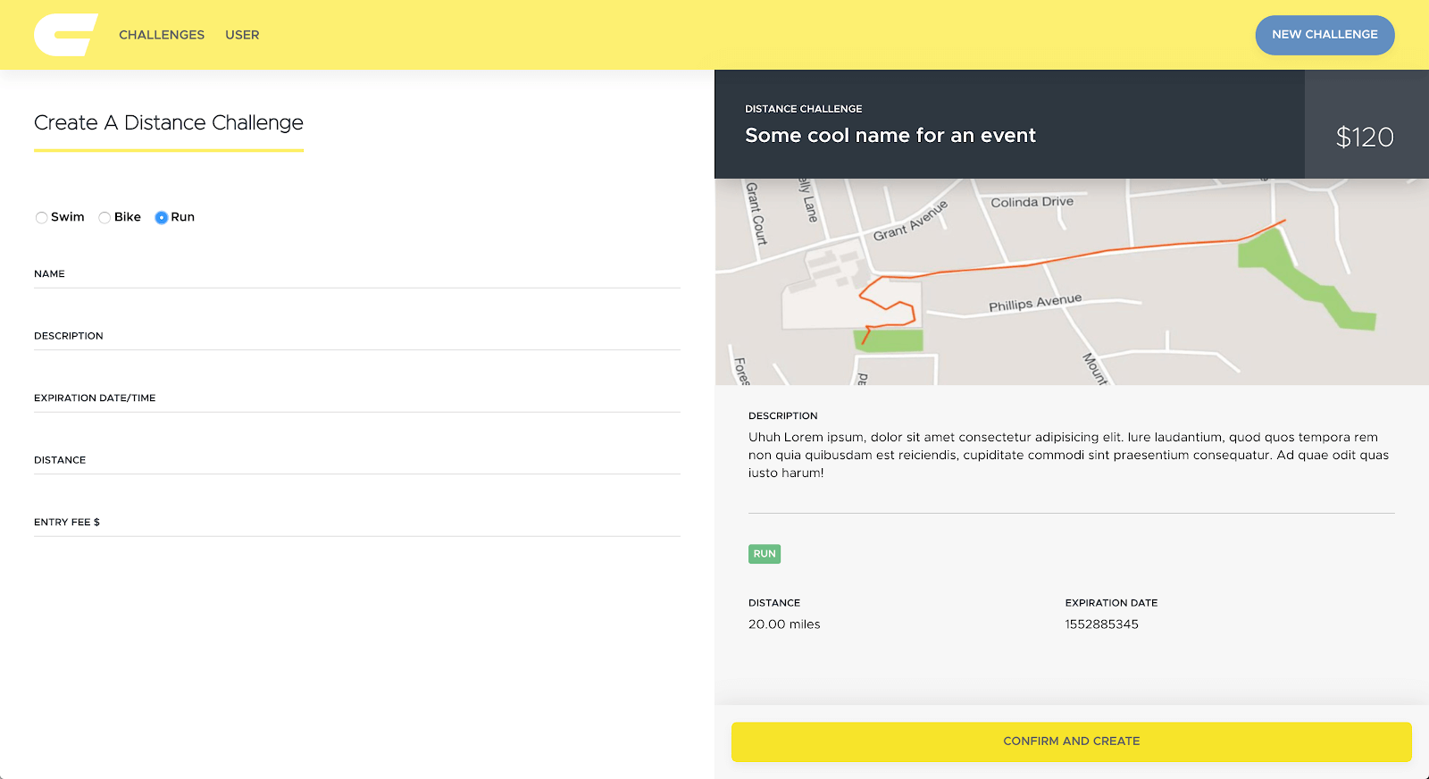Click the green RUN tag
The width and height of the screenshot is (1429, 779).
tap(765, 554)
